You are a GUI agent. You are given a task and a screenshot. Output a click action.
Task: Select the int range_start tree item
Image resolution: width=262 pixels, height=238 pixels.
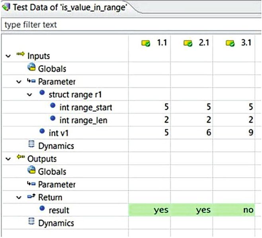click(85, 107)
